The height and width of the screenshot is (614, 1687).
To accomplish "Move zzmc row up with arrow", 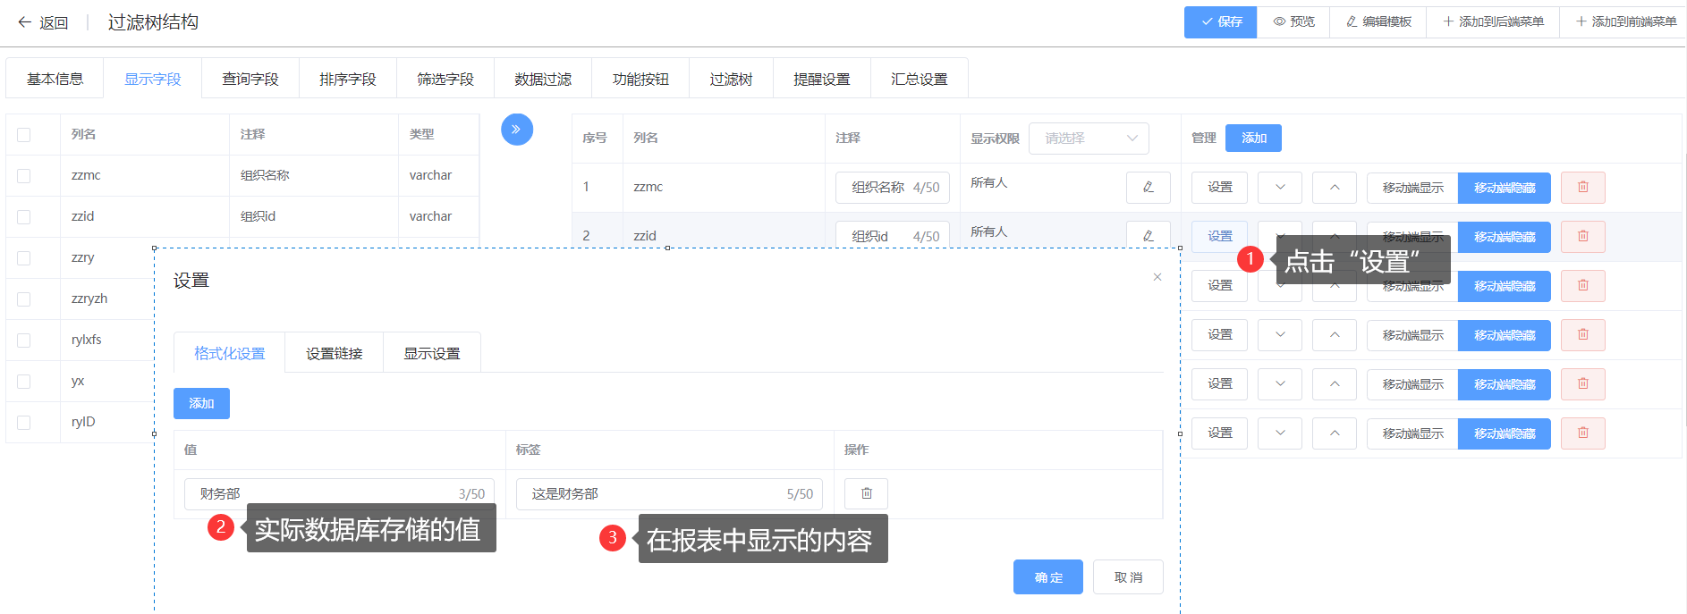I will pos(1334,188).
